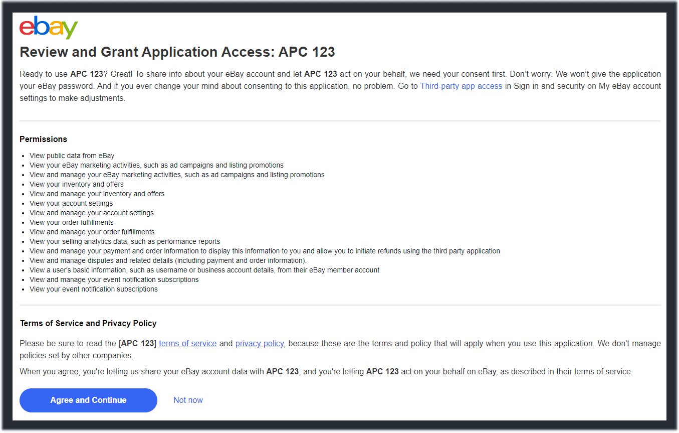Viewport: 679px width, 433px height.
Task: Select 'View your selling analytics data' line
Action: click(x=125, y=242)
